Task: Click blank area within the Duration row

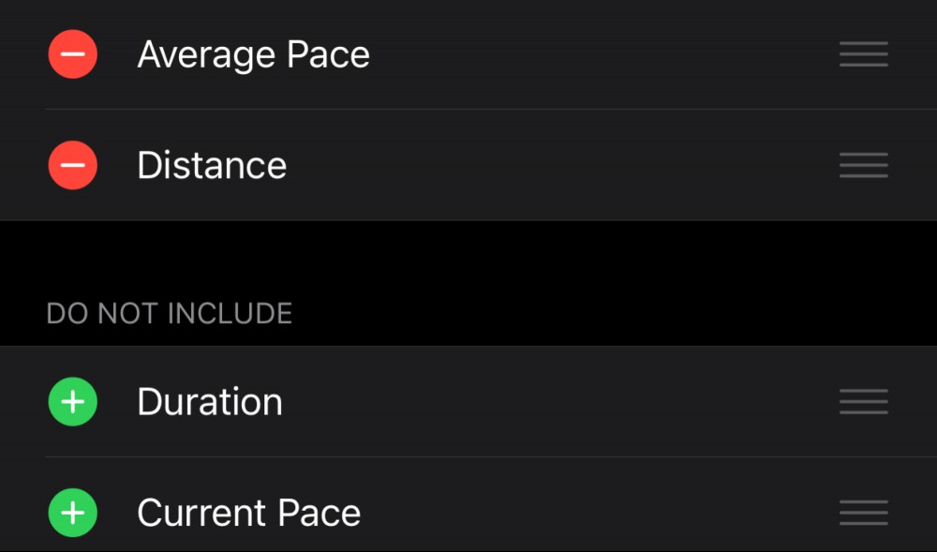Action: click(561, 401)
